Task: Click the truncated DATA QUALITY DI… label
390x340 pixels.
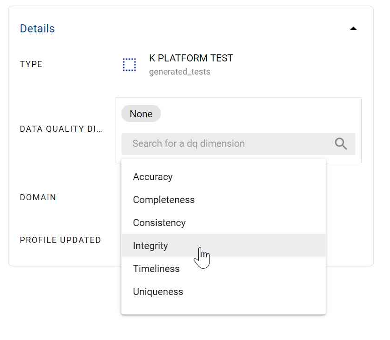Action: coord(61,129)
